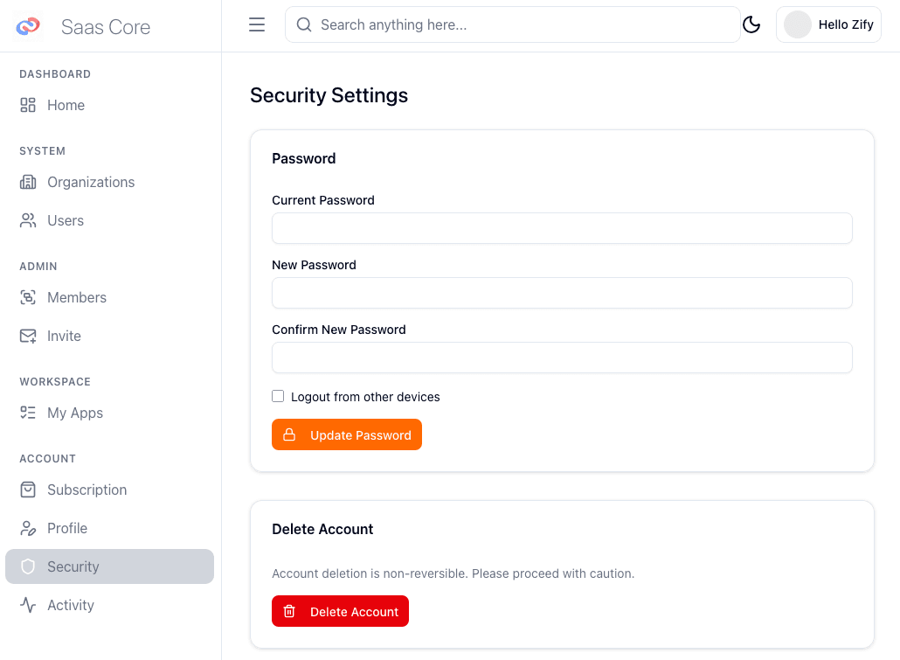Toggle sidebar with the hamburger menu icon
Image resolution: width=900 pixels, height=660 pixels.
257,25
